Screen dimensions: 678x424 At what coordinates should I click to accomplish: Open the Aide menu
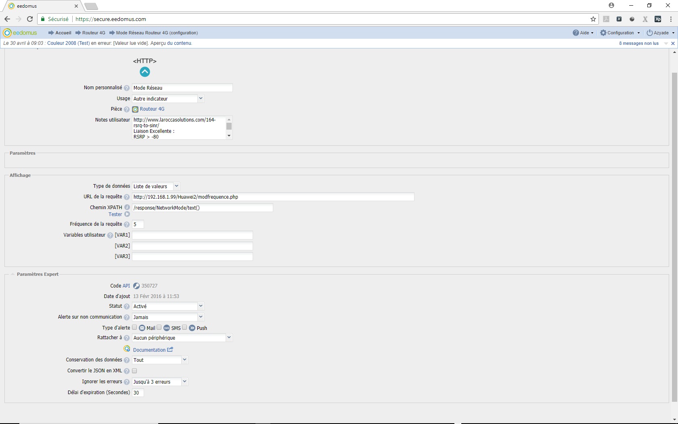point(583,33)
